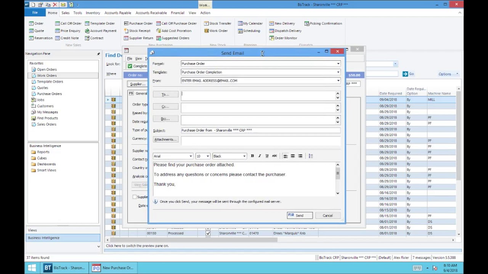Click the Bold formatting icon
The height and width of the screenshot is (274, 488).
(252, 156)
